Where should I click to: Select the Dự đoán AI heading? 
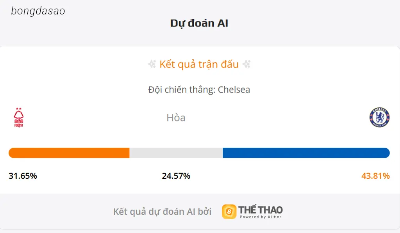point(199,23)
